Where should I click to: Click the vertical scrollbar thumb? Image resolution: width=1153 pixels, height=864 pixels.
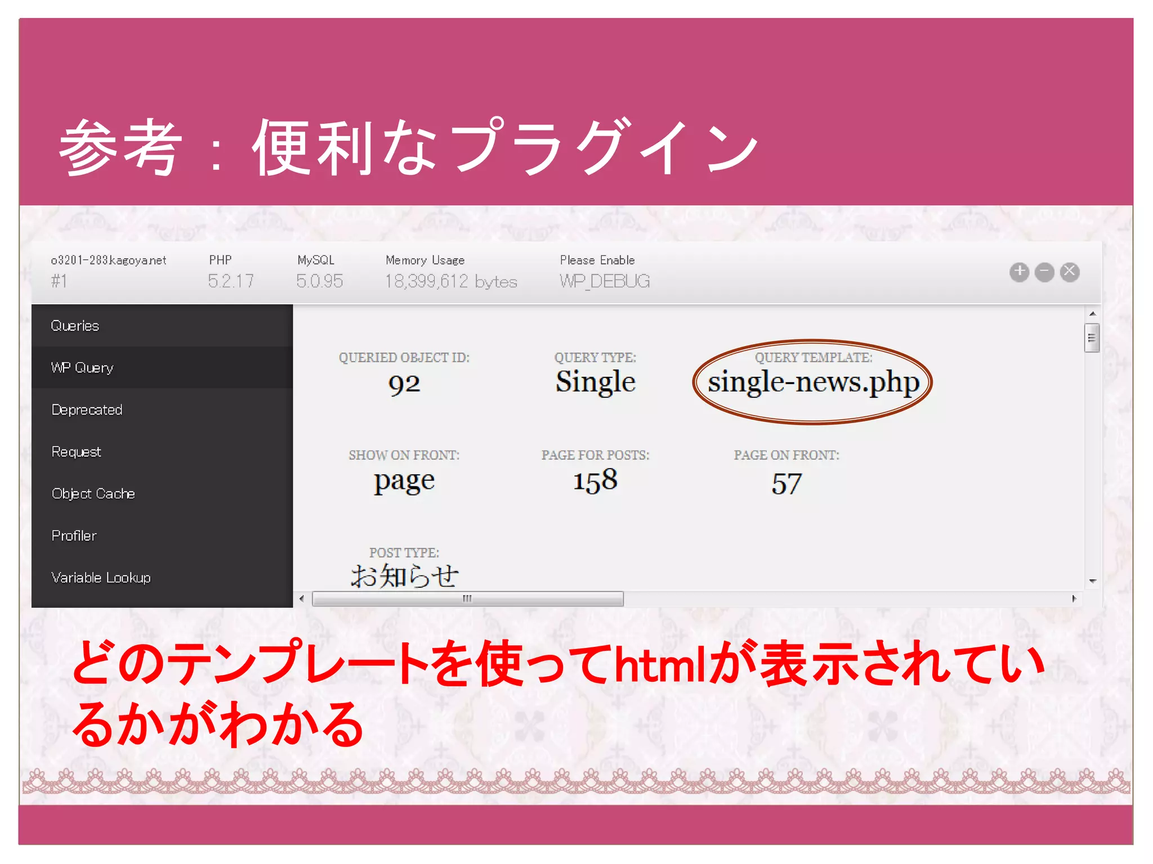1092,338
